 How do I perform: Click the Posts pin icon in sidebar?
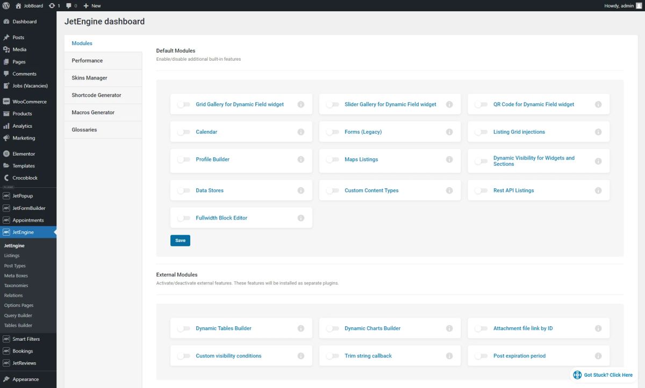click(6, 38)
